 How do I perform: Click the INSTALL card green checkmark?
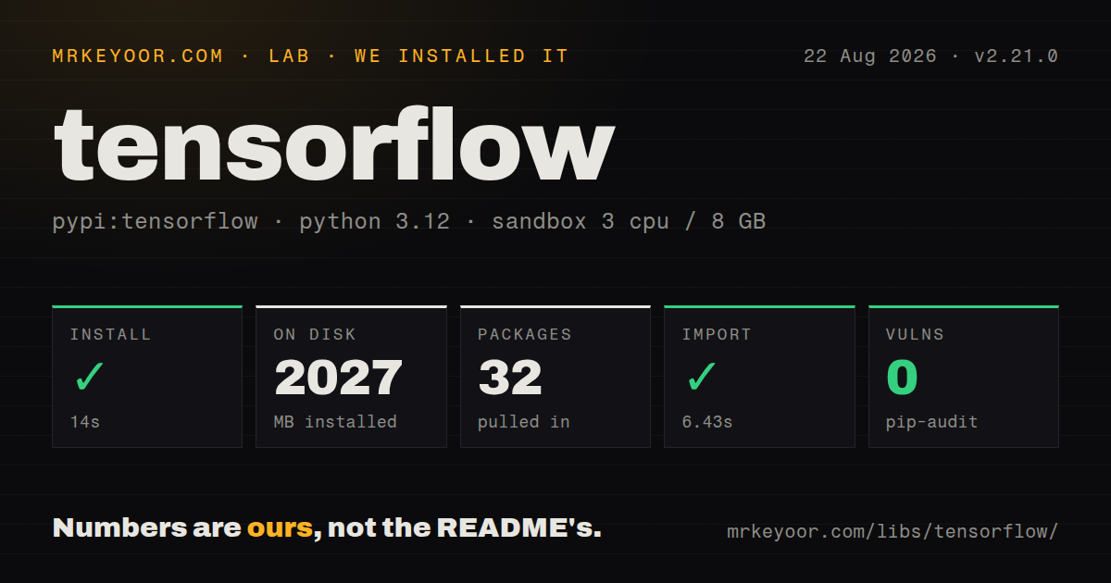(x=89, y=378)
